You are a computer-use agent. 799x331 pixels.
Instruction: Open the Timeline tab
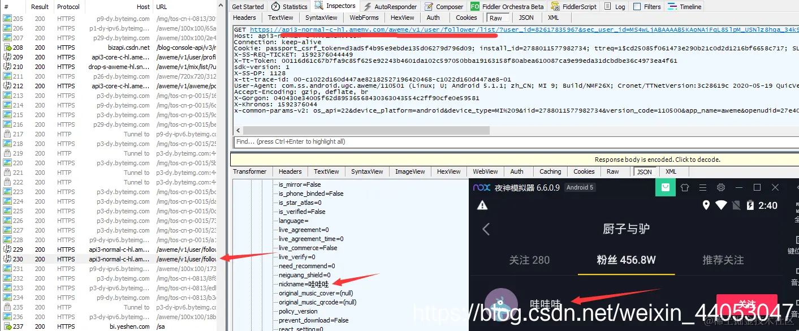[x=685, y=7]
